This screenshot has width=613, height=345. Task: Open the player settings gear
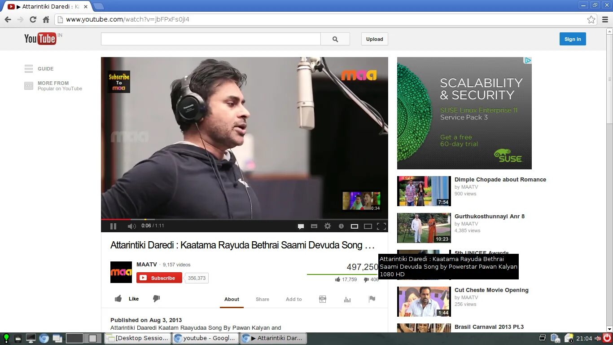[328, 226]
